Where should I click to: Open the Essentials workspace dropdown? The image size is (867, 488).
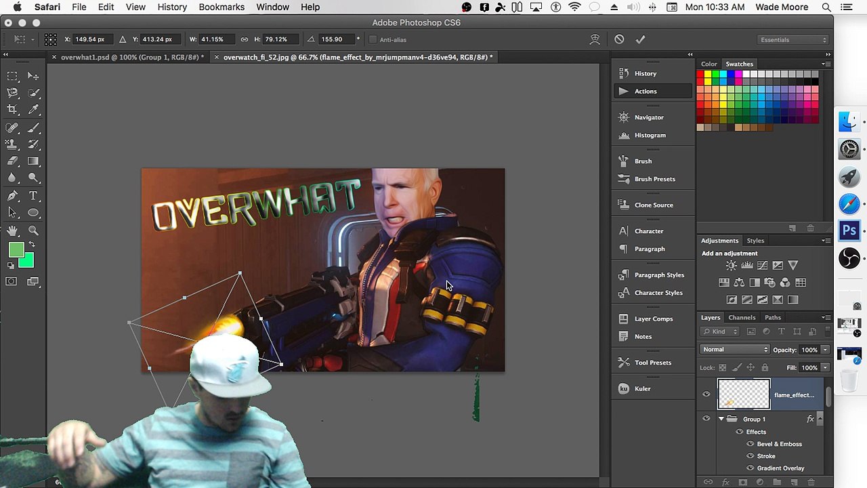(794, 39)
